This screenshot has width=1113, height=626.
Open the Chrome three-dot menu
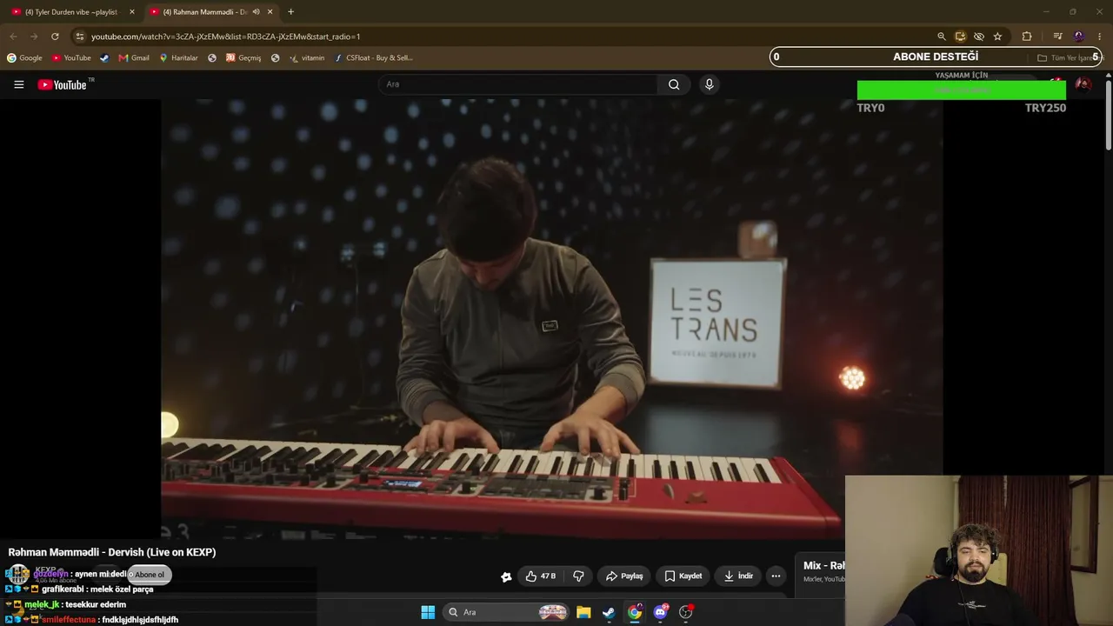(1100, 37)
